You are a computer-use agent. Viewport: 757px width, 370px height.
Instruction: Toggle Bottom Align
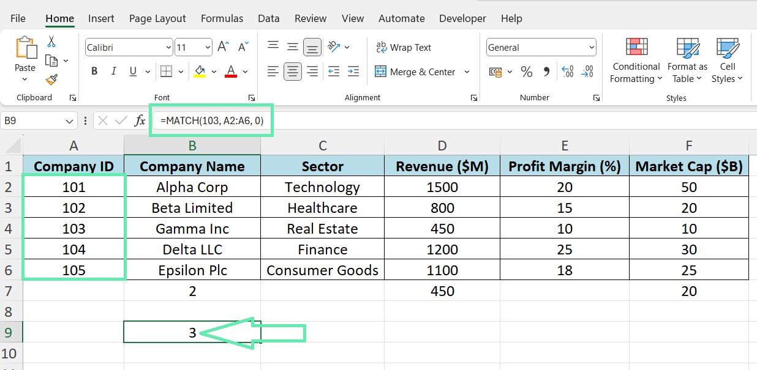point(312,46)
